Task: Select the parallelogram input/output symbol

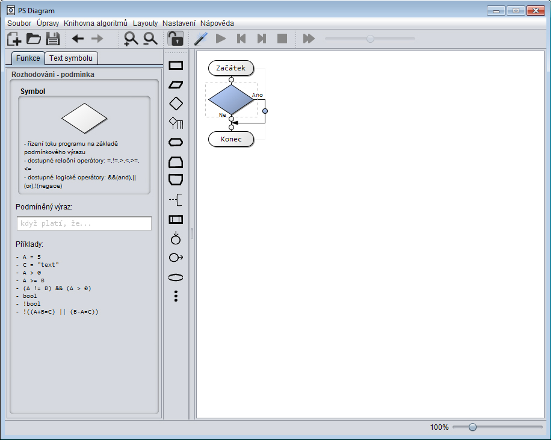Action: [x=176, y=85]
